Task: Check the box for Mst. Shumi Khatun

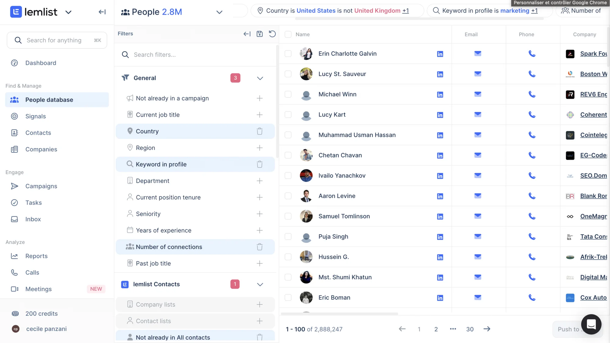Action: pos(288,277)
